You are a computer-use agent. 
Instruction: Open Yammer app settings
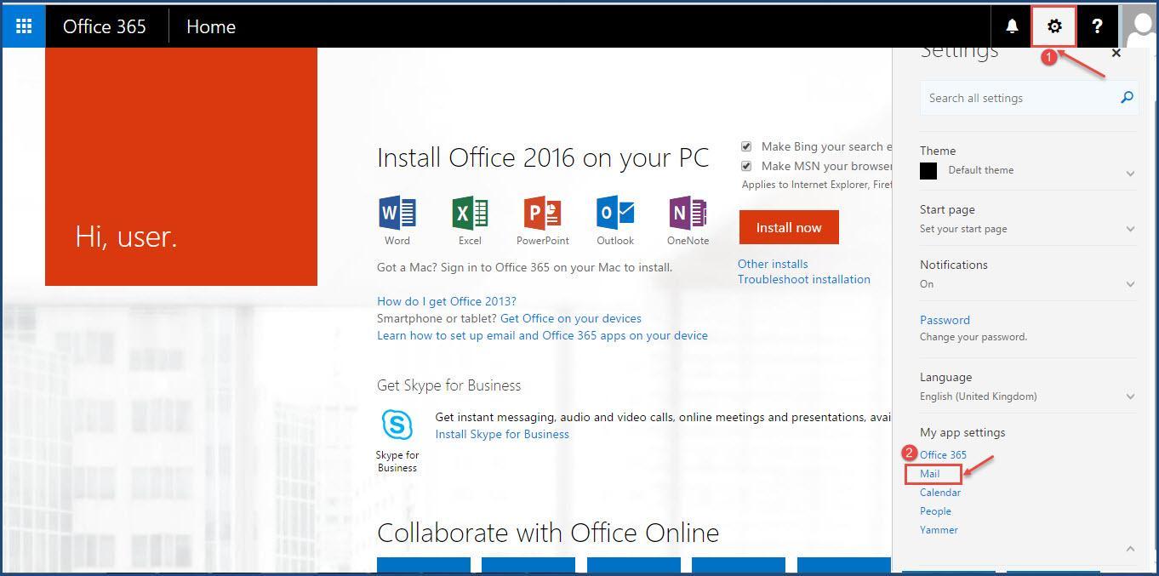939,529
